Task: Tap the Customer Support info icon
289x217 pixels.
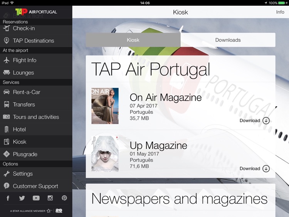Action: coord(7,186)
